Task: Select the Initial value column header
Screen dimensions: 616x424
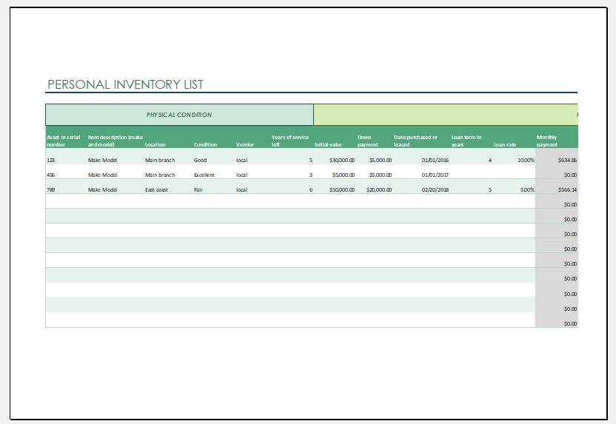Action: click(x=329, y=144)
